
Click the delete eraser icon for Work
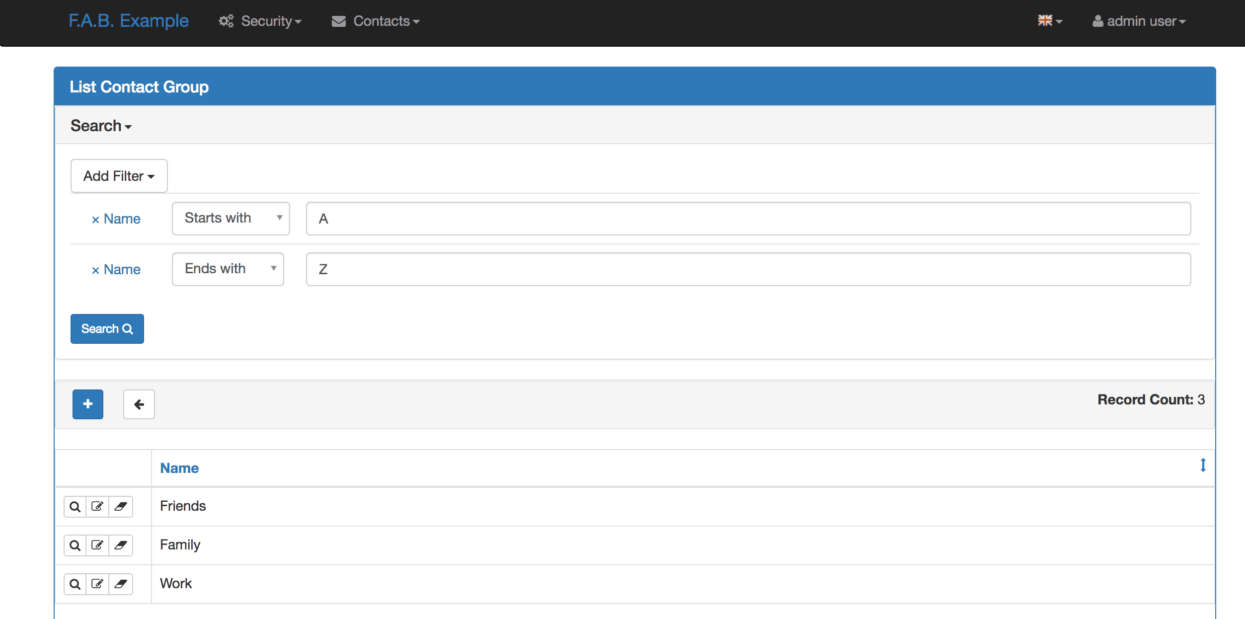point(121,584)
